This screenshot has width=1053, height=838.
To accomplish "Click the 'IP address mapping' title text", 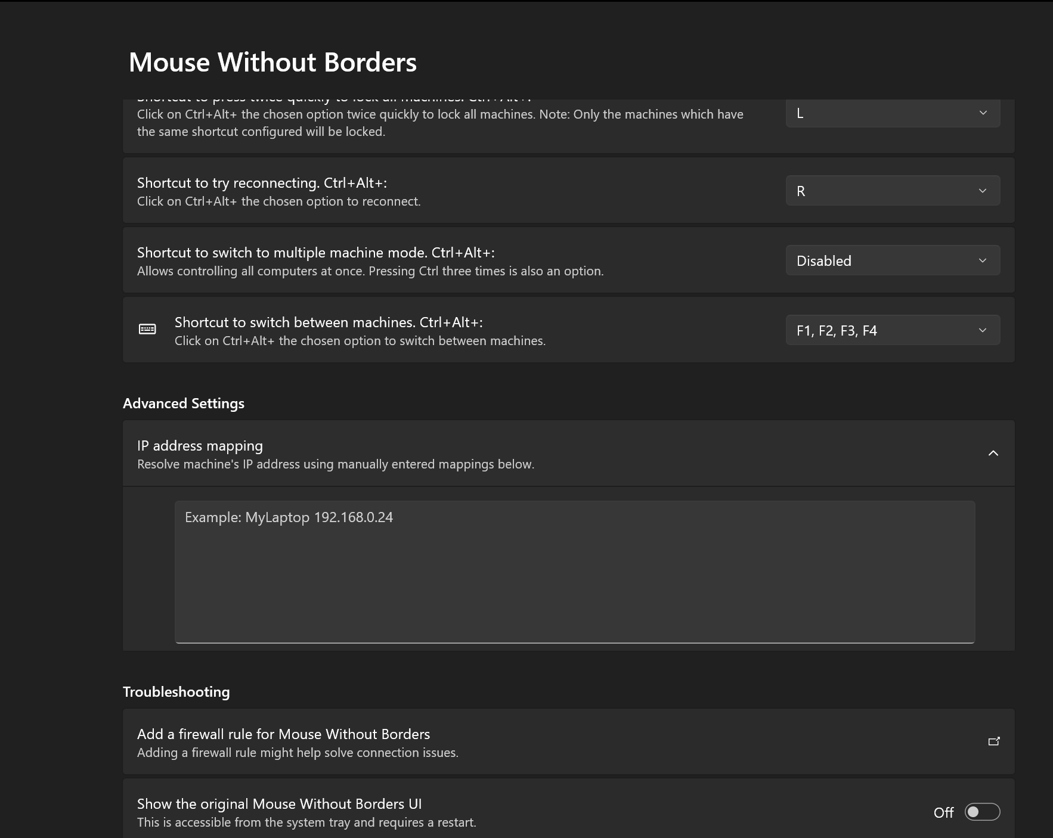I will tap(200, 446).
